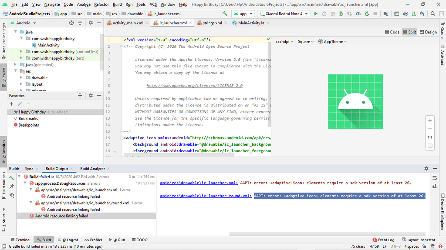The image size is (446, 250).
Task: Switch the editor to Design view
Action: point(428,32)
